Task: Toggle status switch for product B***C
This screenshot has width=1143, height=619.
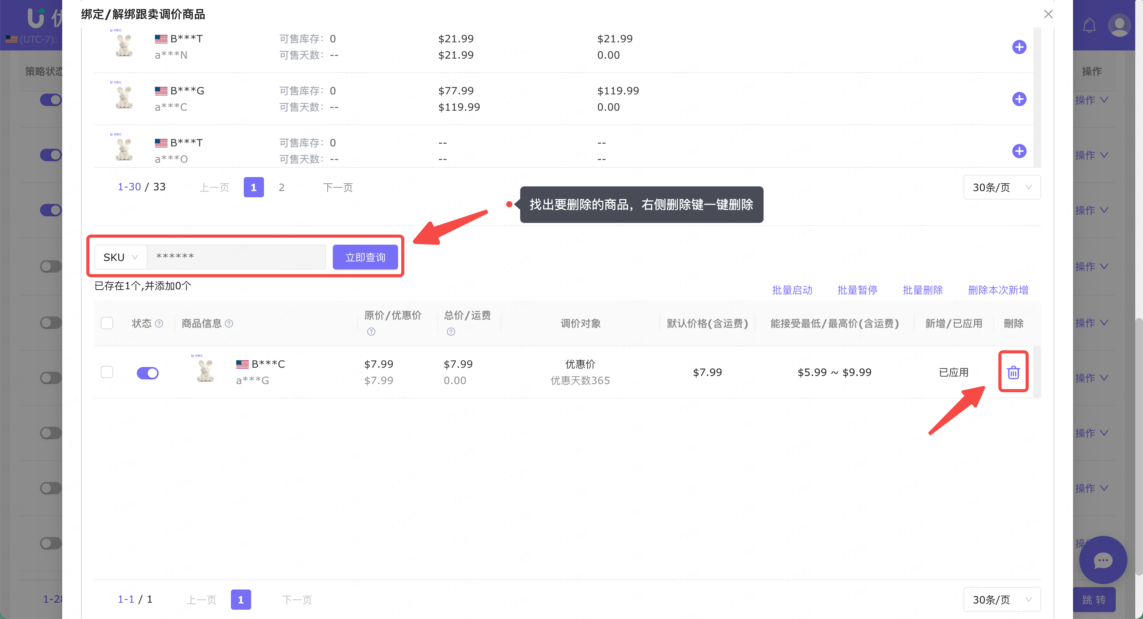Action: pos(148,373)
